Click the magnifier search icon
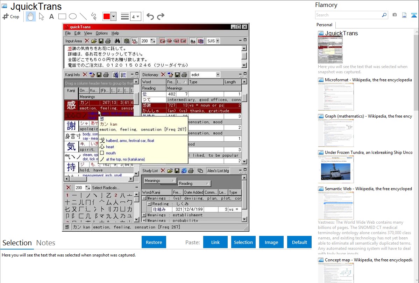419x283 pixels. [x=384, y=15]
